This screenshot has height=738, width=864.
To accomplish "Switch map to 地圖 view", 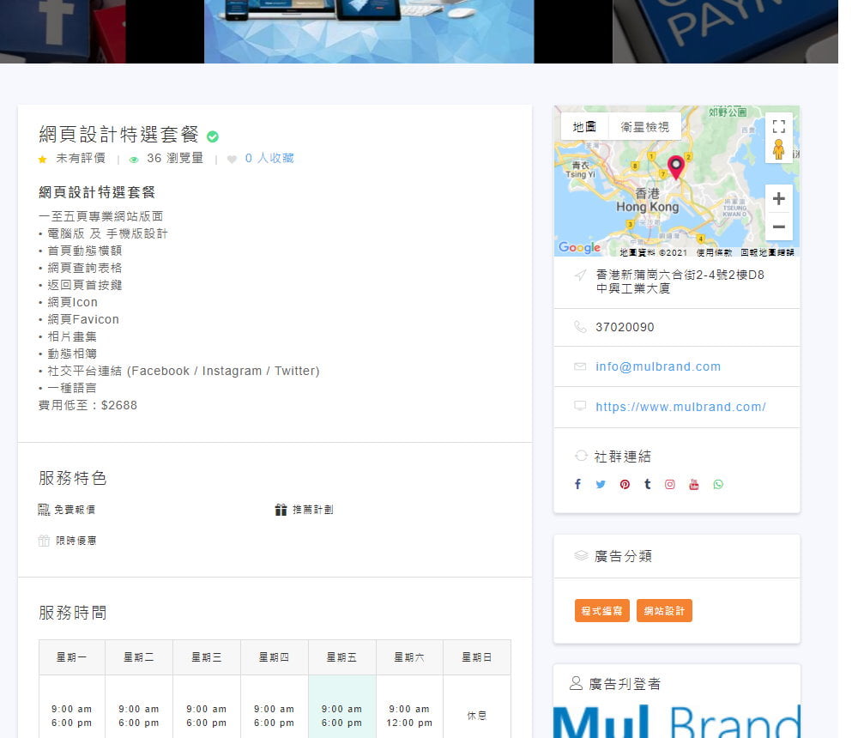I will (x=584, y=127).
